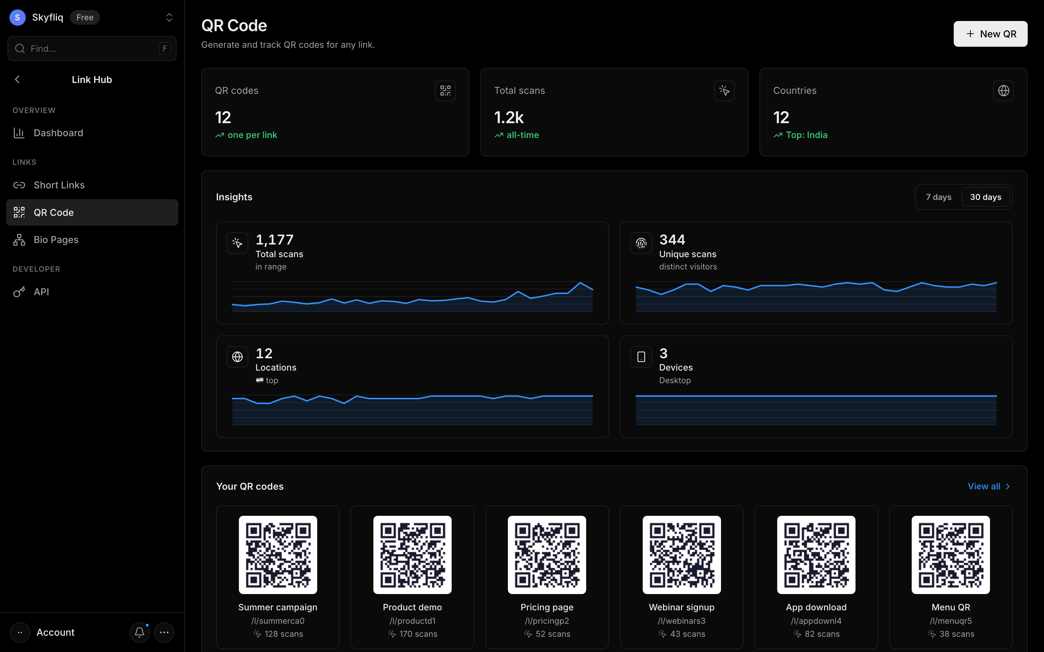Open Account settings
This screenshot has height=652, width=1044.
point(55,632)
